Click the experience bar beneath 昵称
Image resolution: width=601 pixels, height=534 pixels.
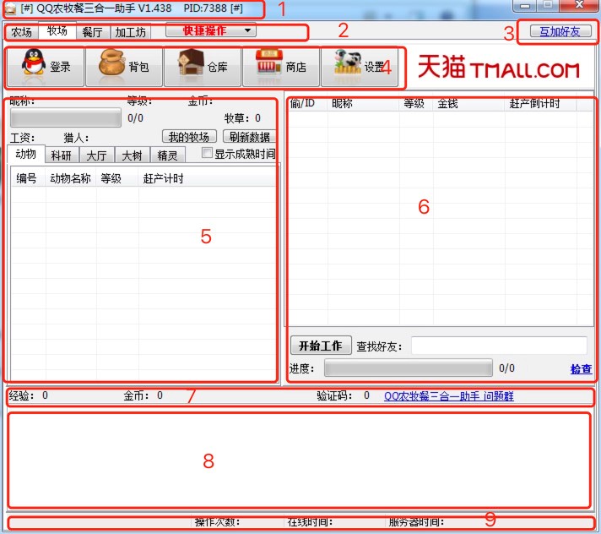coord(66,117)
